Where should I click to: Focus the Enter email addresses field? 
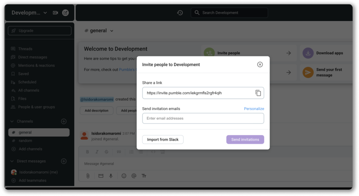tap(203, 118)
